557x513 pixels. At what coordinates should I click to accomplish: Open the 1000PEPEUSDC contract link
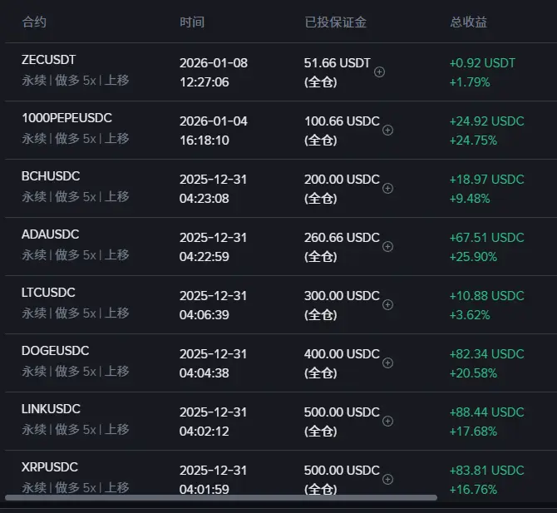pos(67,118)
